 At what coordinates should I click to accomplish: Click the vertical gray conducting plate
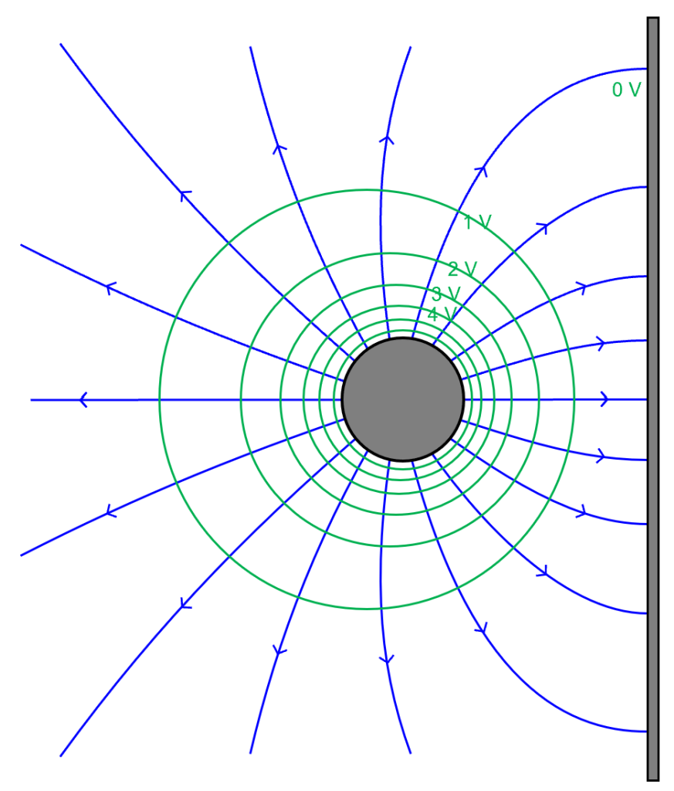point(652,399)
